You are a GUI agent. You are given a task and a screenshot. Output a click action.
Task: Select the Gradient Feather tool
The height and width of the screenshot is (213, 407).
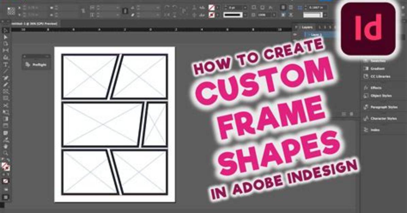pyautogui.click(x=5, y=125)
